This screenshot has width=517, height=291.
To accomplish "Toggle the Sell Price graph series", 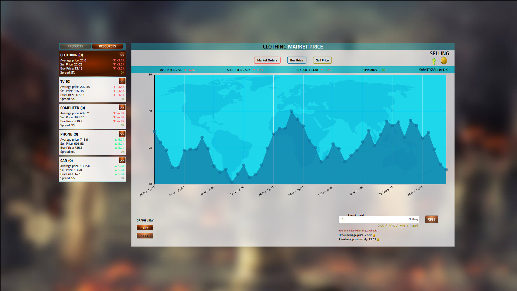I will click(x=322, y=60).
